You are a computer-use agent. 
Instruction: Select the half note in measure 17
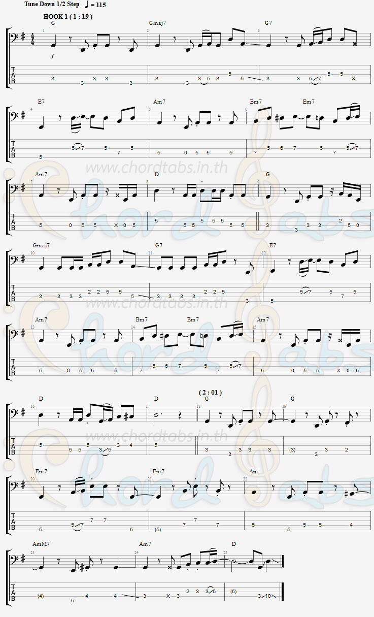coord(156,416)
